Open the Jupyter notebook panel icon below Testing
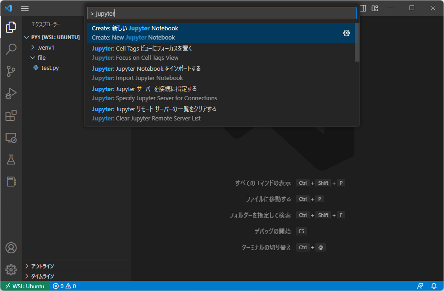444x291 pixels. click(x=11, y=182)
